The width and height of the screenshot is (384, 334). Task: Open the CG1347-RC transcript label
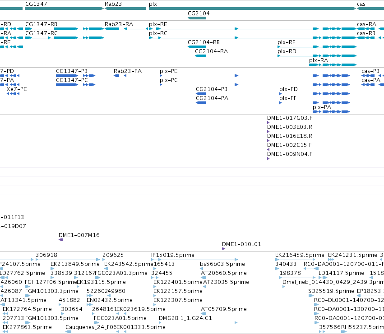click(x=42, y=33)
